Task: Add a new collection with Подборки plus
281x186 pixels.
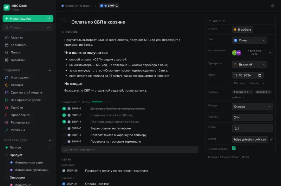Action: click(50, 70)
